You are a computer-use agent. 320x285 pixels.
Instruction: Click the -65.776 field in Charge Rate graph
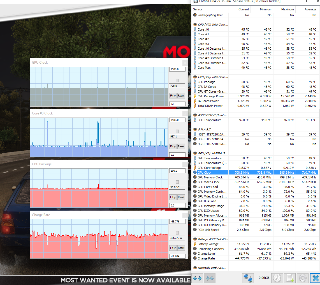point(177,221)
